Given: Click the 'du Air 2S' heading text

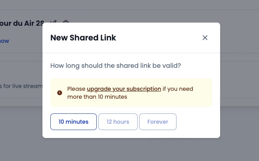Looking at the screenshot, I should click(x=29, y=23).
